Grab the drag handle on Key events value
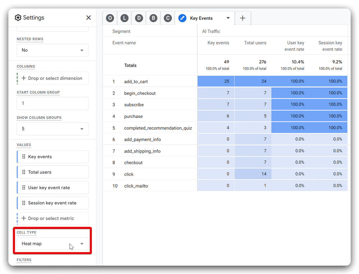 [x=24, y=157]
